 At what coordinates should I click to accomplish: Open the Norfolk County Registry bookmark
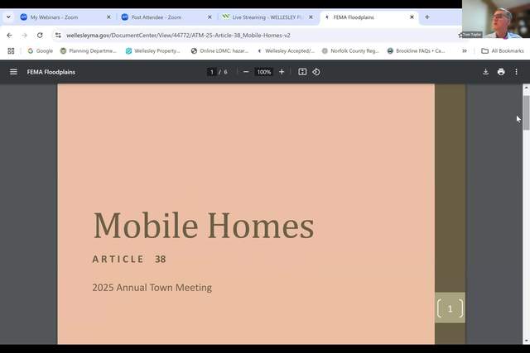coord(350,50)
